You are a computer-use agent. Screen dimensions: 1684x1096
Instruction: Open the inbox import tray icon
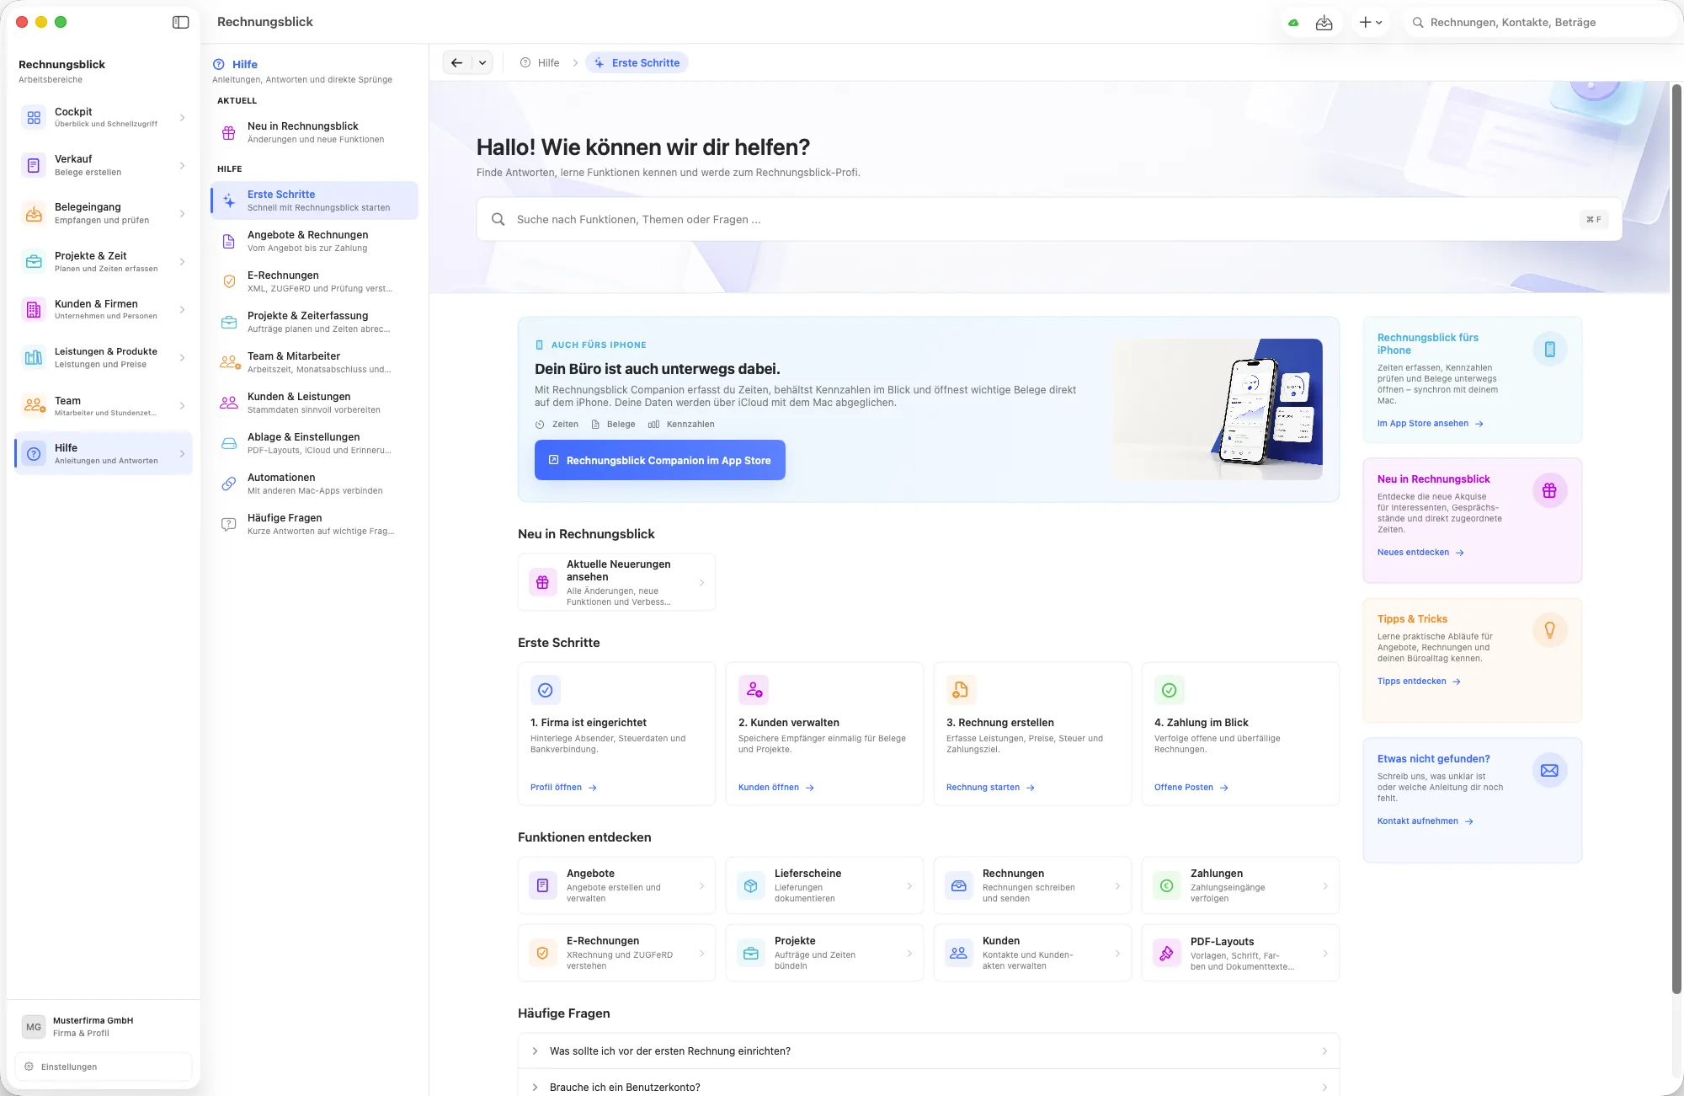(1324, 23)
